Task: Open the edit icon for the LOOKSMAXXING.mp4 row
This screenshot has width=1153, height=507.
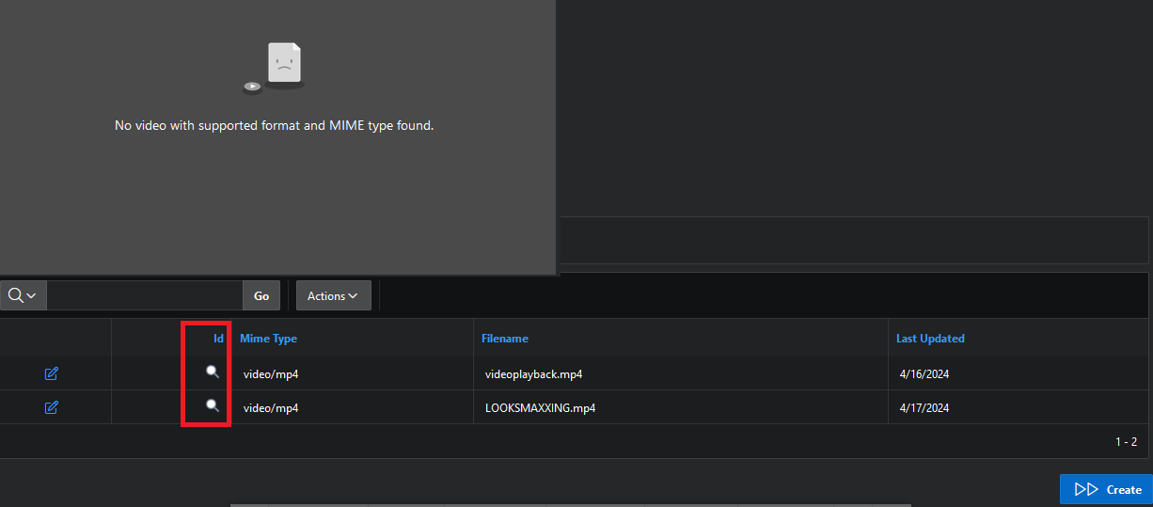Action: pyautogui.click(x=52, y=407)
